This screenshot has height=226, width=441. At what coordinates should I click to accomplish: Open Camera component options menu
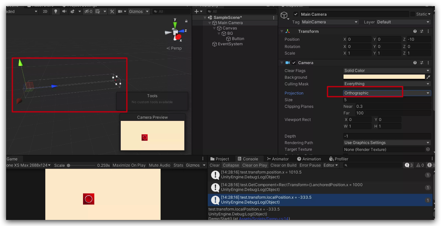tap(428, 63)
